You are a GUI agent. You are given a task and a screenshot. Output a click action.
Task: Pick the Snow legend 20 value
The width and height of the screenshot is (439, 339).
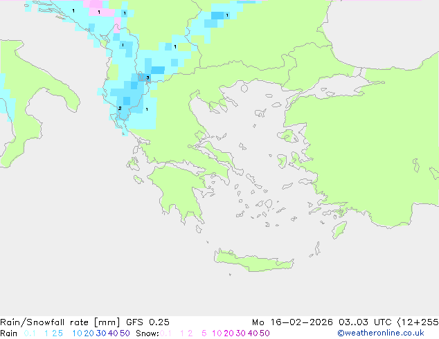[x=229, y=333]
